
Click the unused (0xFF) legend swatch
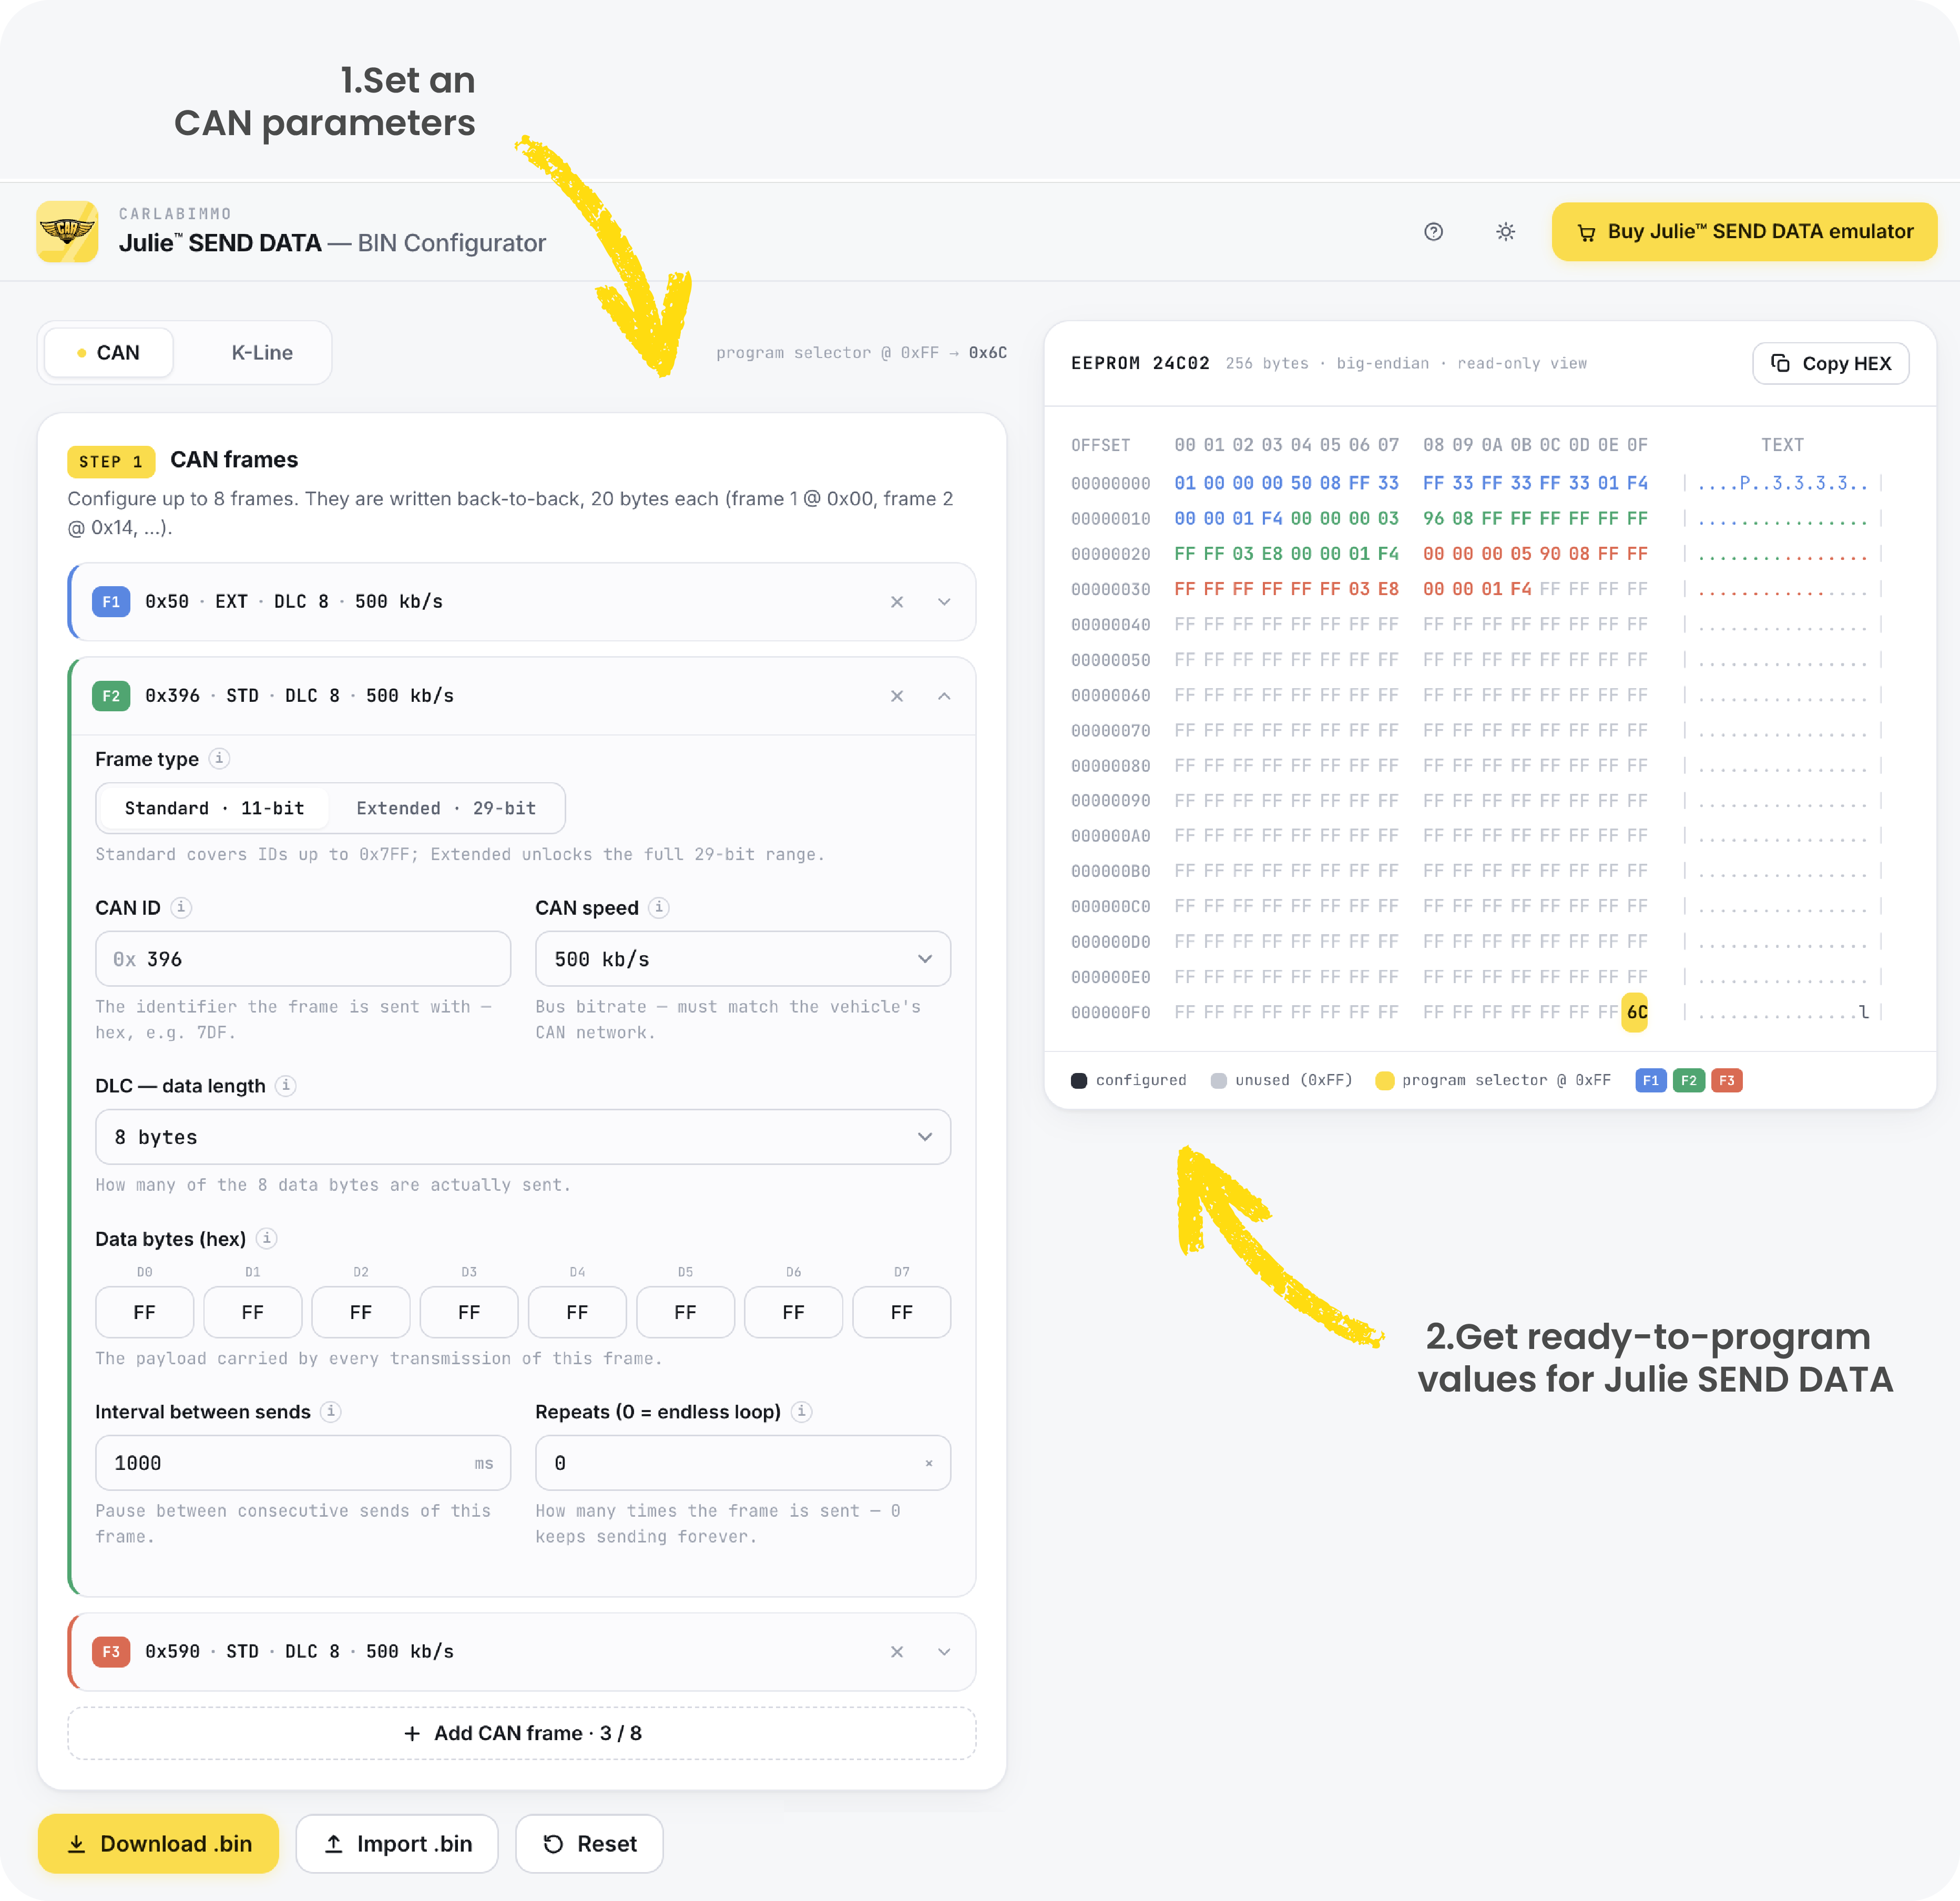1218,1081
